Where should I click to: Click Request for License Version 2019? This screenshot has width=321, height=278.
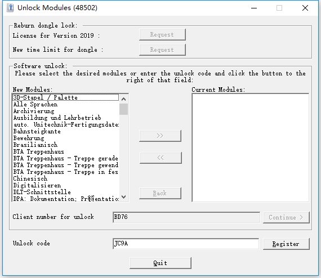162,34
